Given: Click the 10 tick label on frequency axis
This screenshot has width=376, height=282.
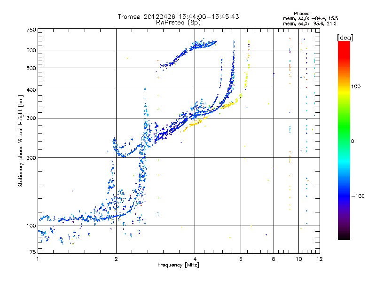Looking at the screenshot, I should tap(298, 259).
